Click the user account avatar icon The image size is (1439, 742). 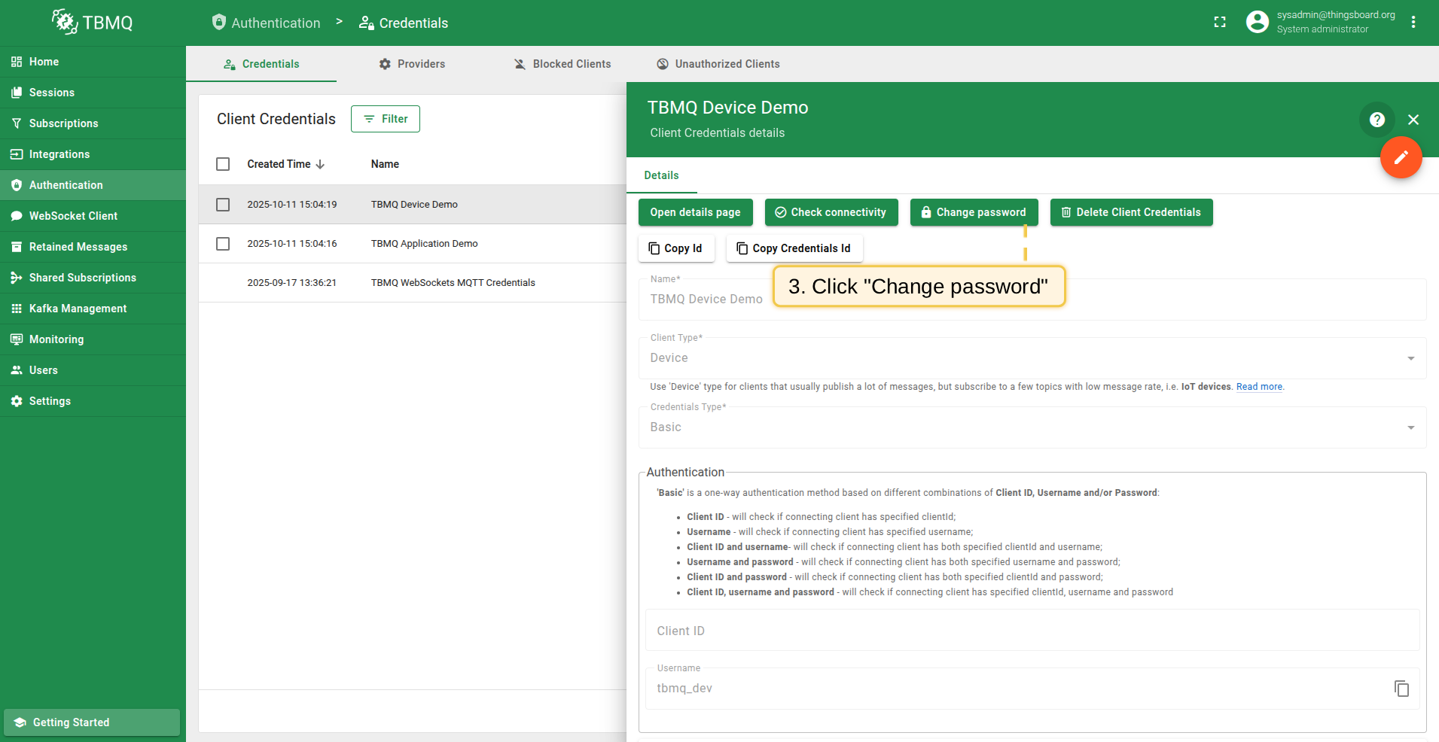pyautogui.click(x=1257, y=23)
